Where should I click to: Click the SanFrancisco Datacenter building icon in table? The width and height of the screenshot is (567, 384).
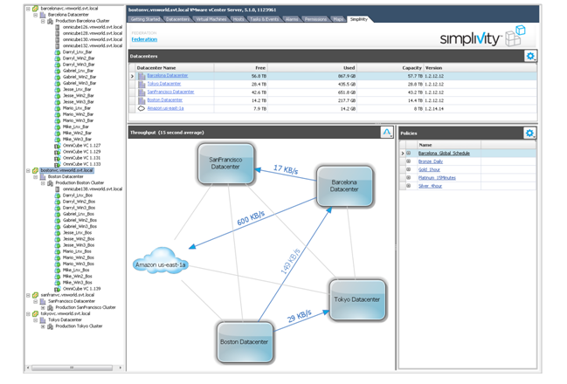tap(142, 93)
